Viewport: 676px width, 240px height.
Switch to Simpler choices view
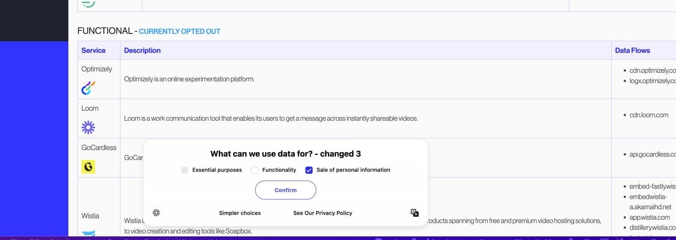240,213
